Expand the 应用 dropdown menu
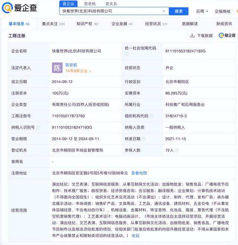Viewport: 238px width, 245px height. click(202, 11)
